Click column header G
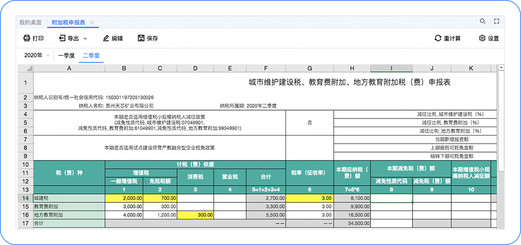 [309, 68]
